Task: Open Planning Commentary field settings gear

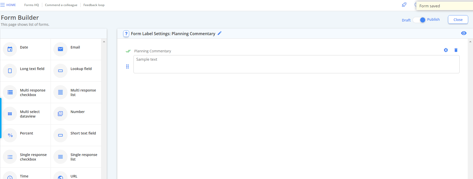Action: 446,50
